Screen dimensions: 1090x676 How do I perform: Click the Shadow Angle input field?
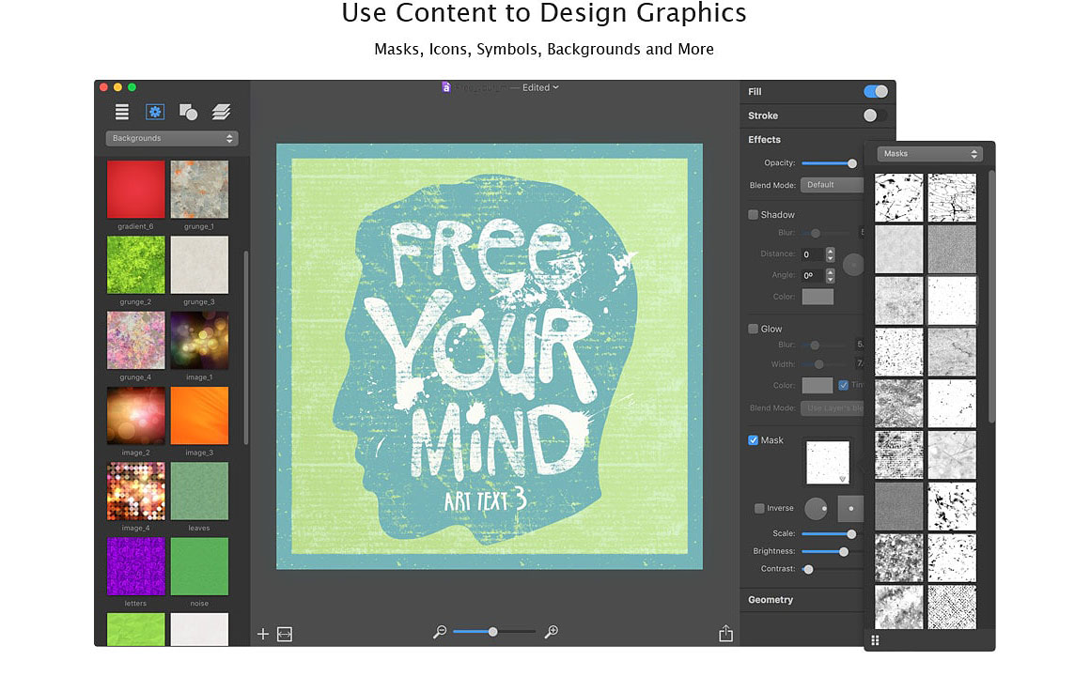point(812,276)
